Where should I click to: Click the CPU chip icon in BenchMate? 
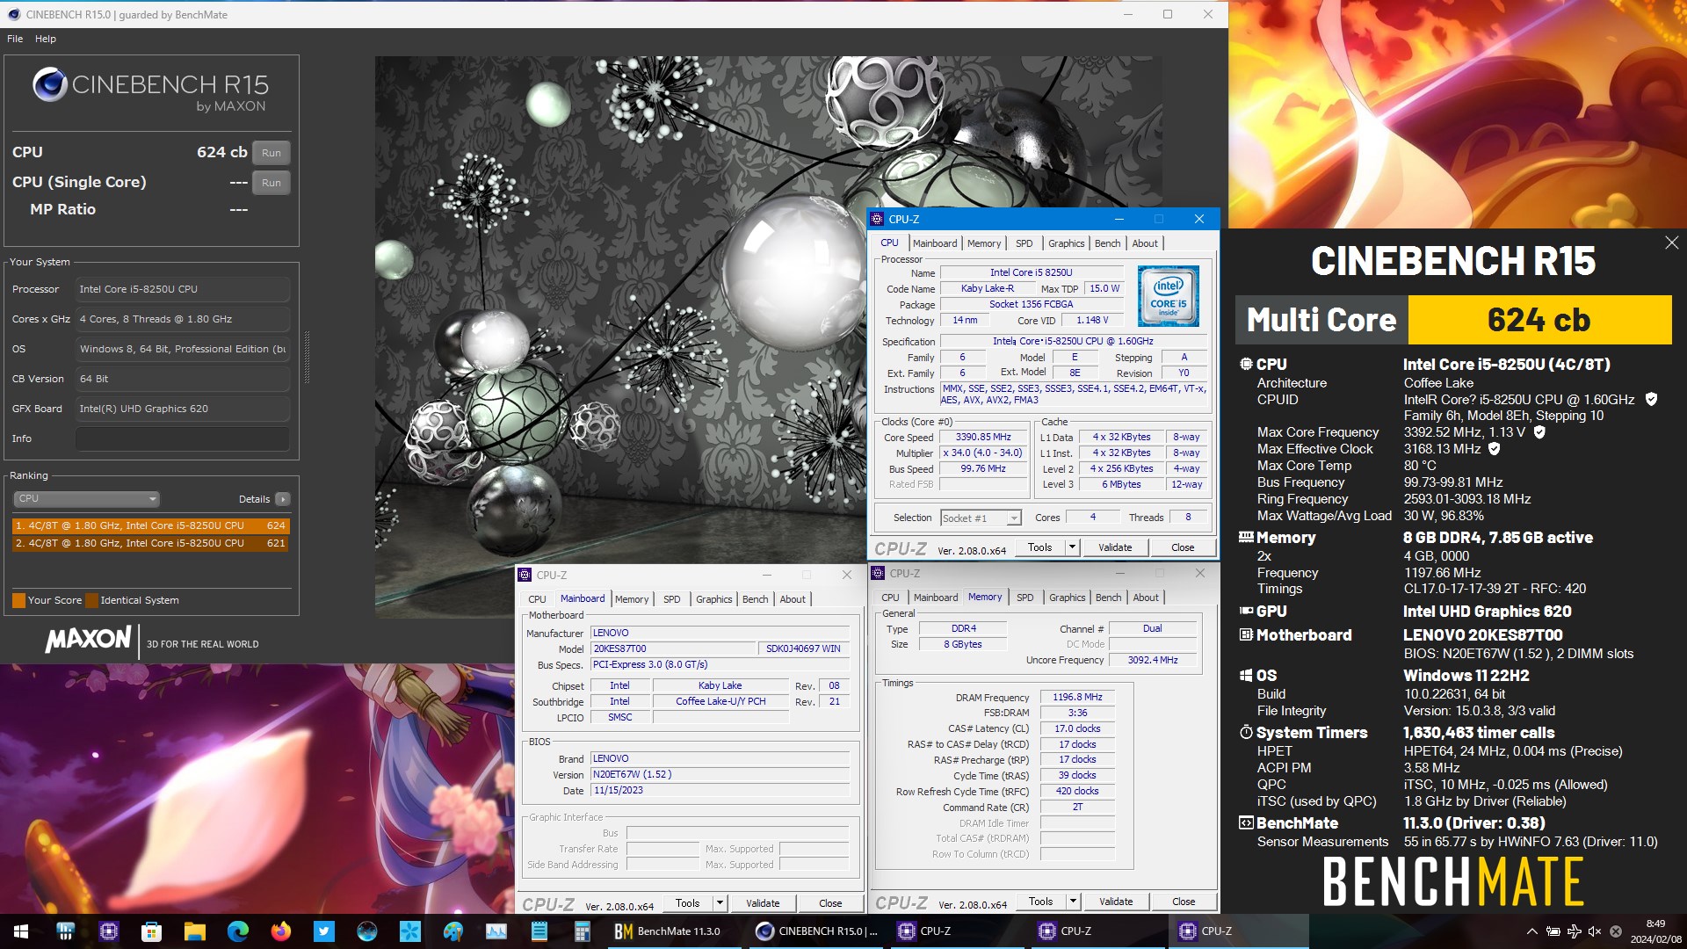(1246, 364)
